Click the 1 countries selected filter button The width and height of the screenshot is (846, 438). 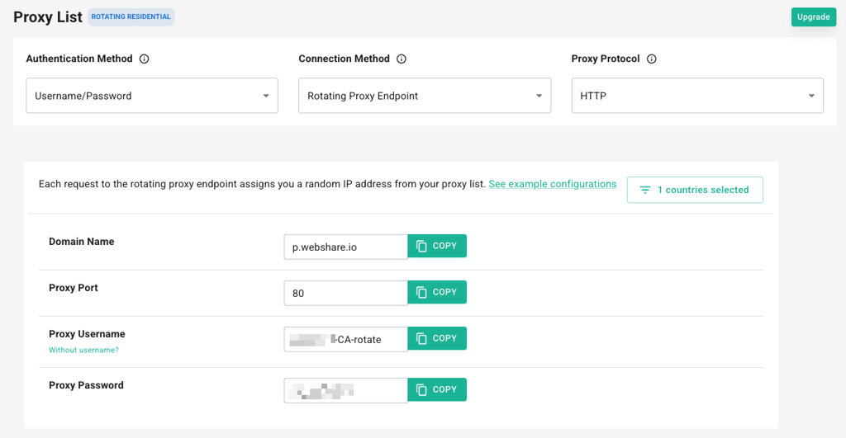pos(695,191)
